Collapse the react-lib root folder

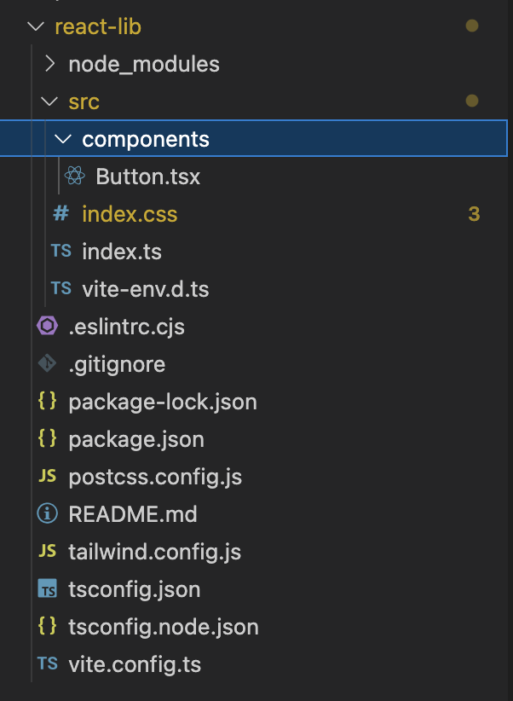(34, 26)
